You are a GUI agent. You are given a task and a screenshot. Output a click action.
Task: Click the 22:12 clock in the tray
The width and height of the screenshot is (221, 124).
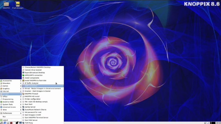tap(218, 123)
